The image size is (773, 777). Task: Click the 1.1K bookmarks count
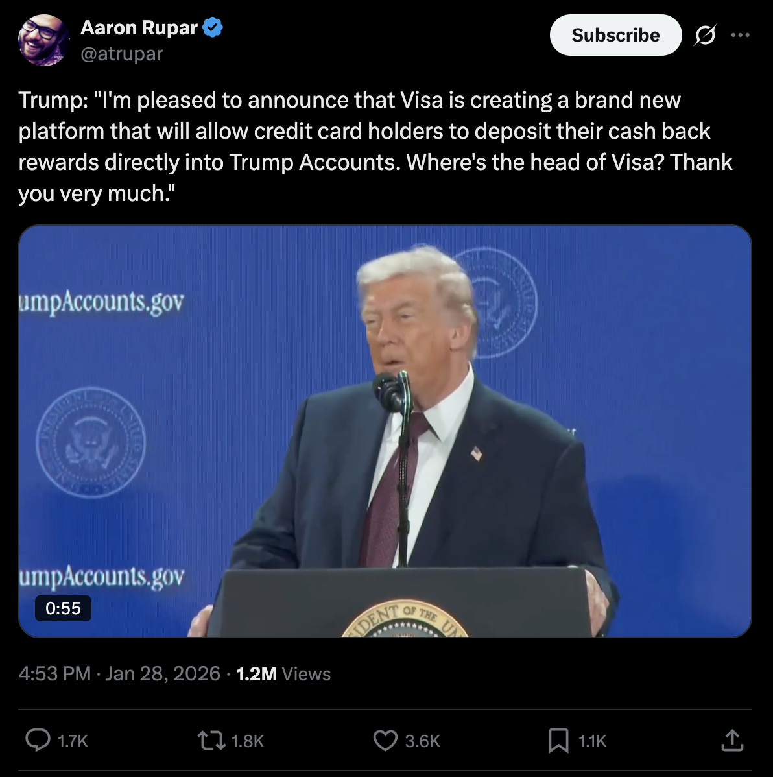(x=593, y=741)
